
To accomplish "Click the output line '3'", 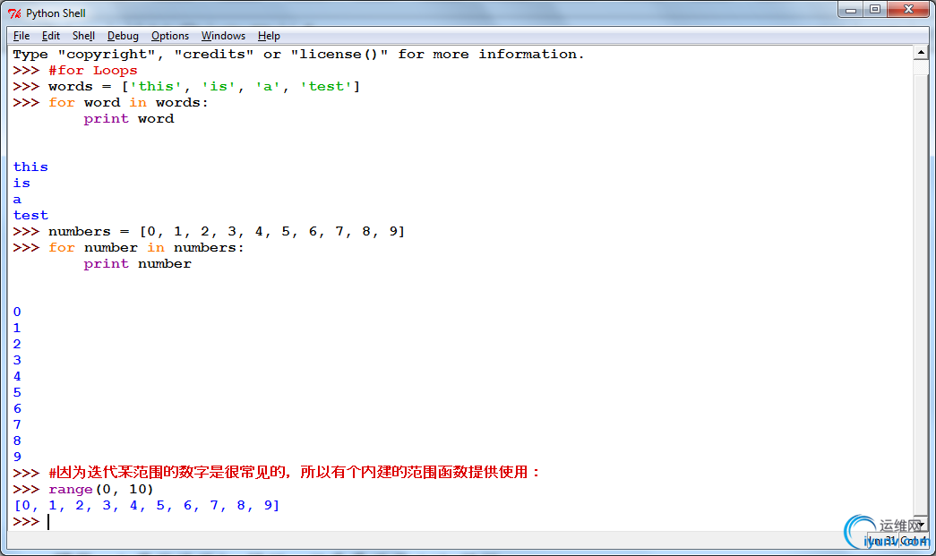I will (17, 360).
